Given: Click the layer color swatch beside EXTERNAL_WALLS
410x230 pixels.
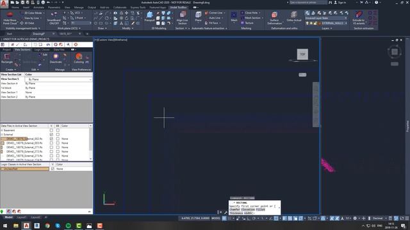Looking at the screenshot, I should (319, 23).
